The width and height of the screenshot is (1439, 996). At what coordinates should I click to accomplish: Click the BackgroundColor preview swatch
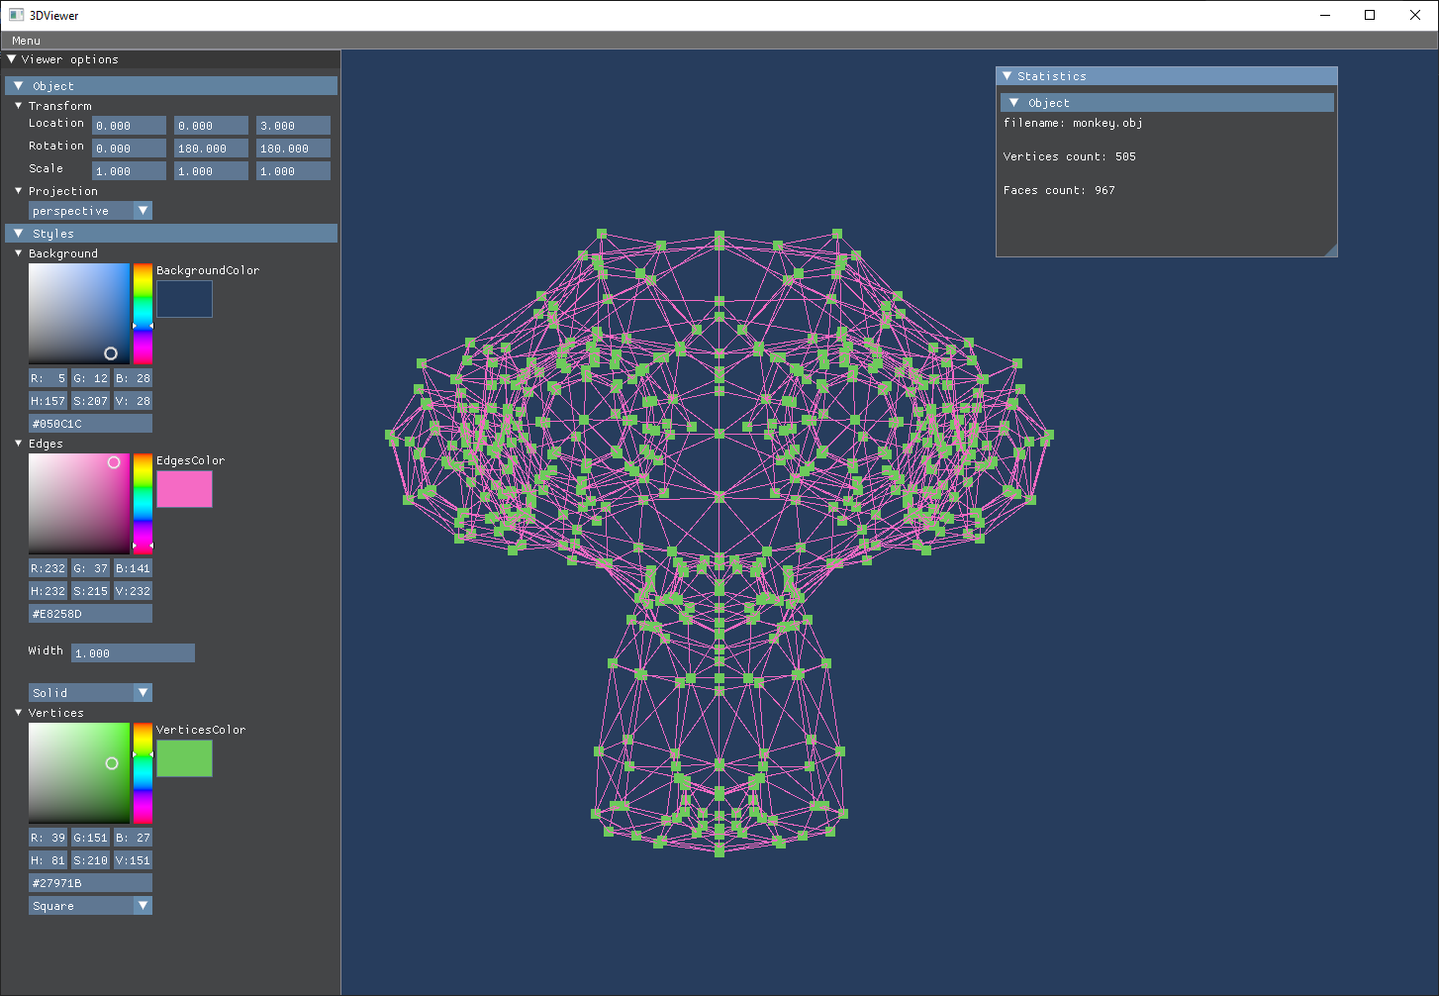(184, 299)
